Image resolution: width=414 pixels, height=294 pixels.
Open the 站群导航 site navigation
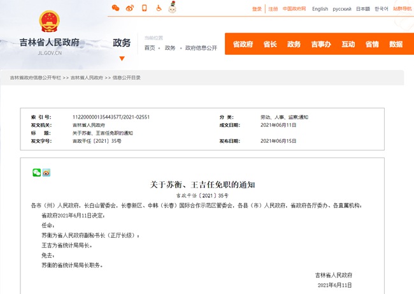point(401,9)
